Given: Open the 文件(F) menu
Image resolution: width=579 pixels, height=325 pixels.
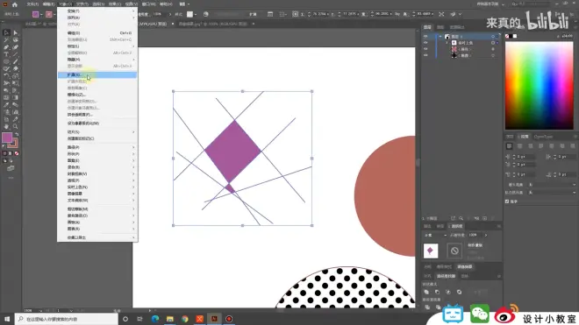Looking at the screenshot, I should coord(32,4).
